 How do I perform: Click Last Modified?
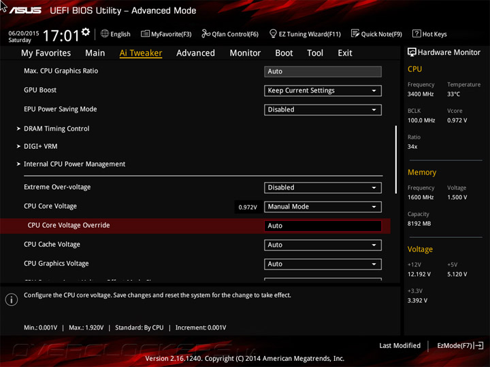[x=399, y=345]
